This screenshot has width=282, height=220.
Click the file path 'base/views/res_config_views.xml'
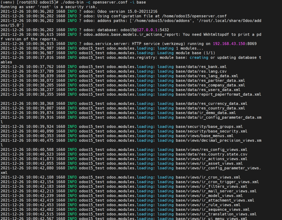212,150
